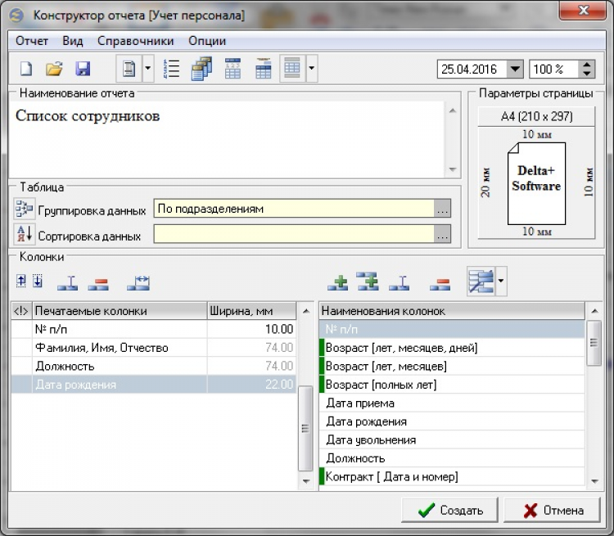Click the column structure edit icon

coord(481,281)
